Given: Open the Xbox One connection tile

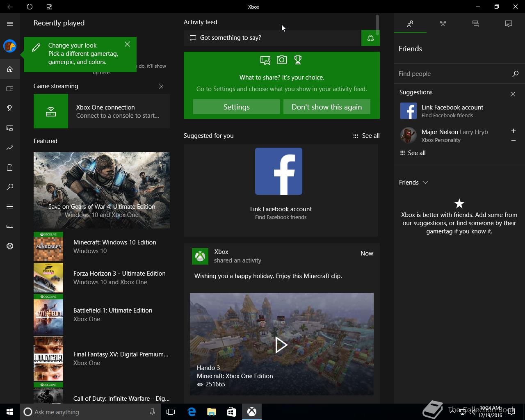Looking at the screenshot, I should click(x=102, y=111).
